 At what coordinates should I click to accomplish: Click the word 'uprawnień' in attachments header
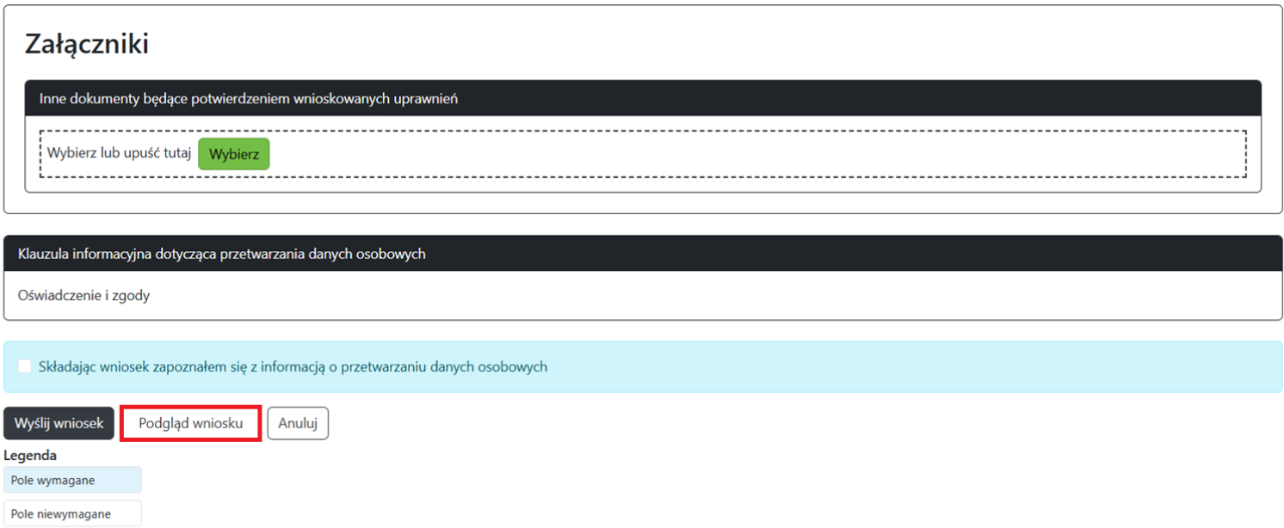427,99
